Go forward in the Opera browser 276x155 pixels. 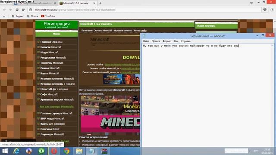pyautogui.click(x=10, y=10)
